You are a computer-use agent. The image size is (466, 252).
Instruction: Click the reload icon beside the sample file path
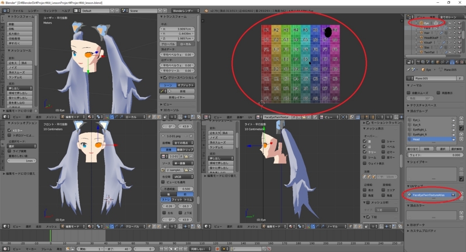tap(191, 170)
